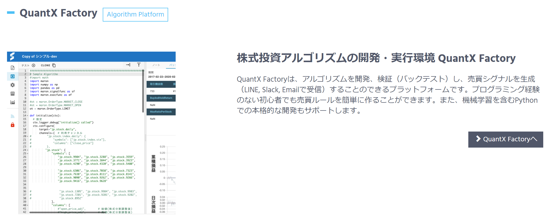This screenshot has height=221, width=548.
Task: Fold code at line 20 arrow
Action: (28, 136)
